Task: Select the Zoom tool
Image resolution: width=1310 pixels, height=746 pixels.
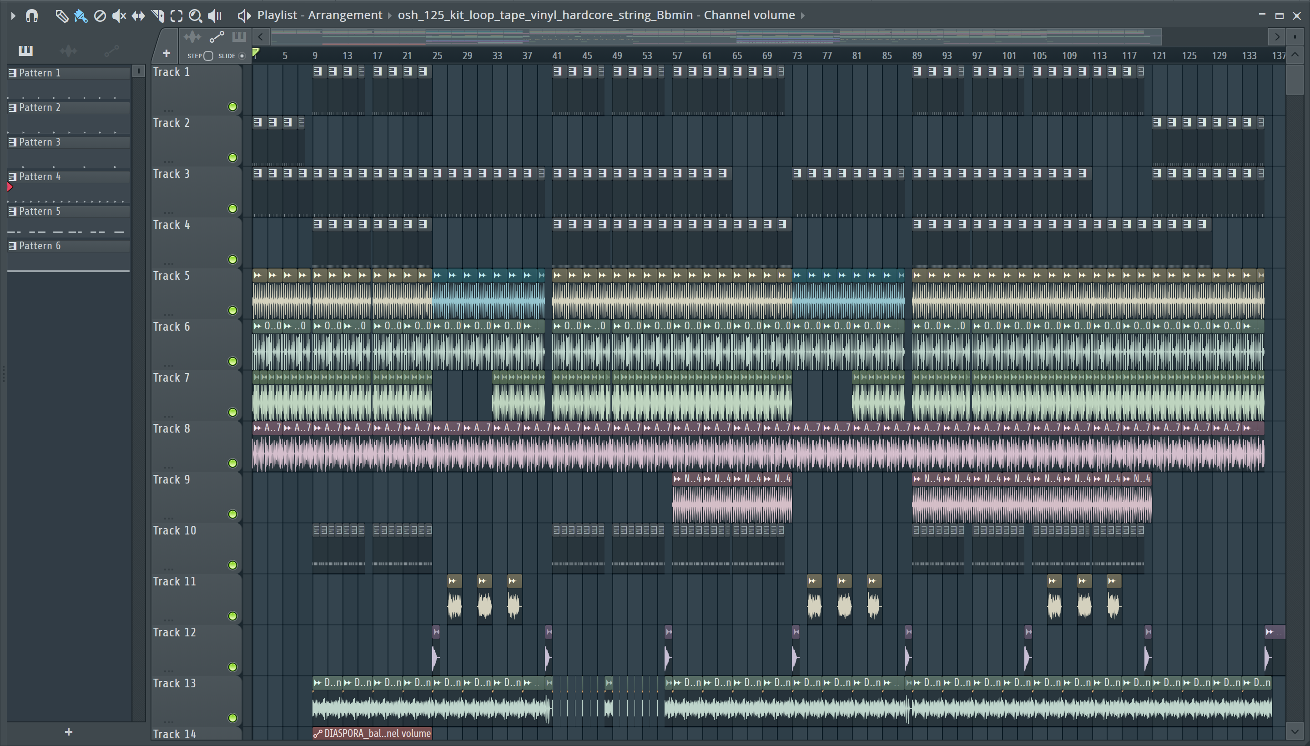Action: point(195,16)
